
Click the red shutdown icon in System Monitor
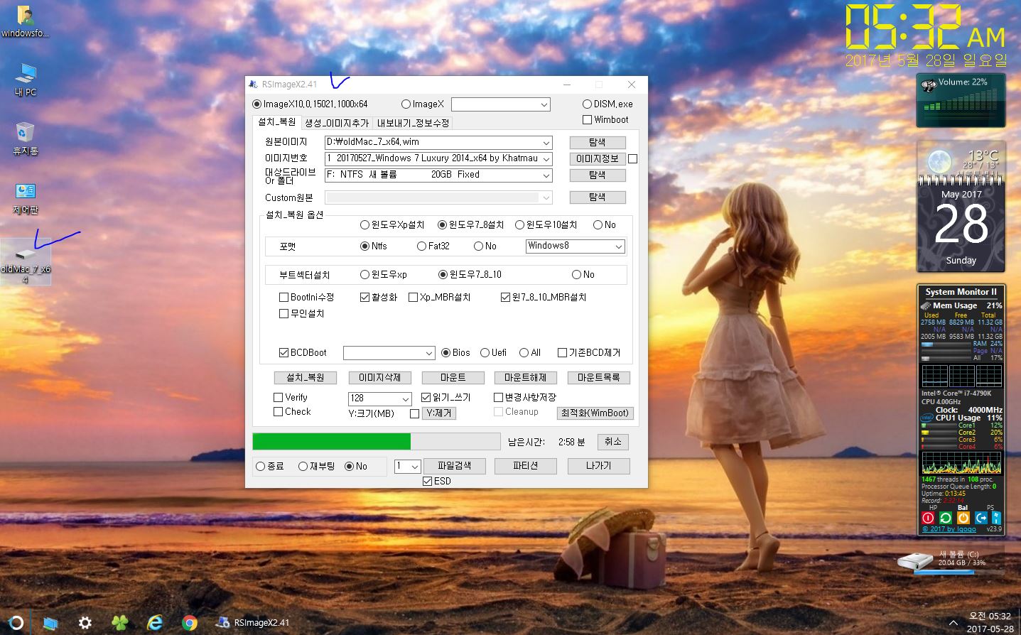click(928, 518)
